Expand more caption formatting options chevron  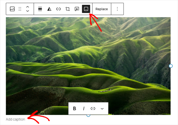(x=102, y=109)
